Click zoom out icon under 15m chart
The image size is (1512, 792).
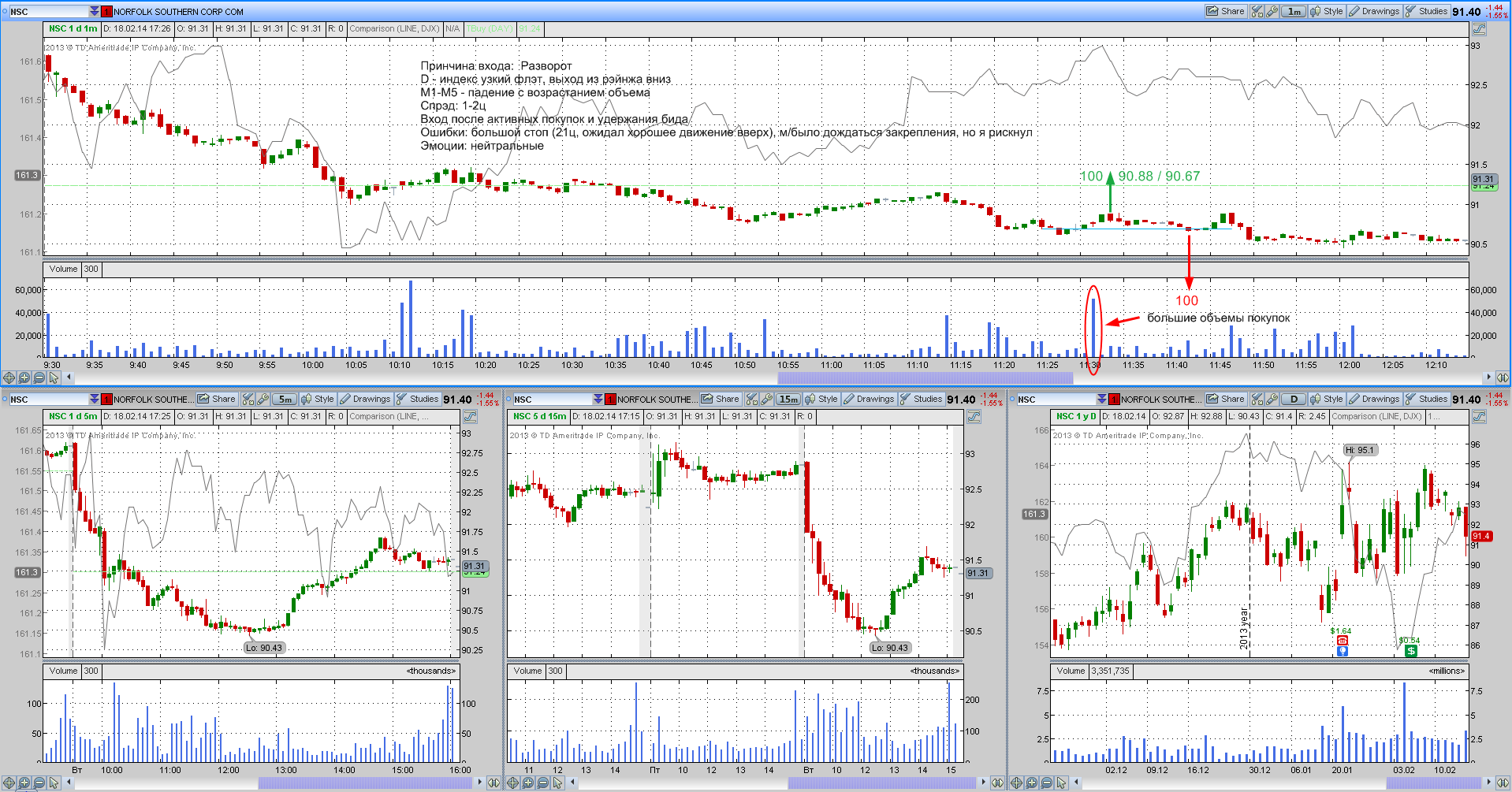(542, 783)
